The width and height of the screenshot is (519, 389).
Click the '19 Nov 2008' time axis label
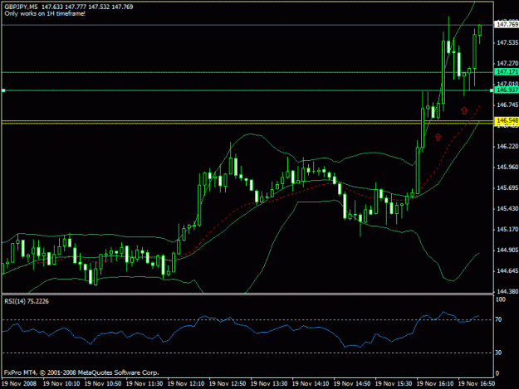[x=19, y=384]
